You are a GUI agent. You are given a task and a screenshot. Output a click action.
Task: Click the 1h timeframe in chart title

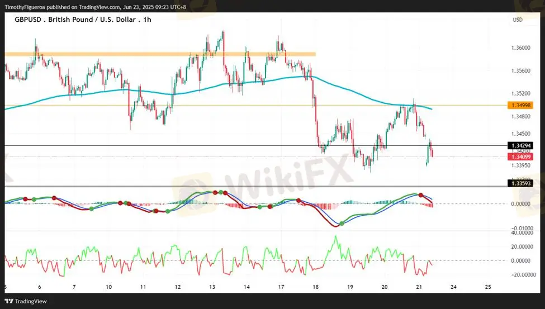coord(147,20)
